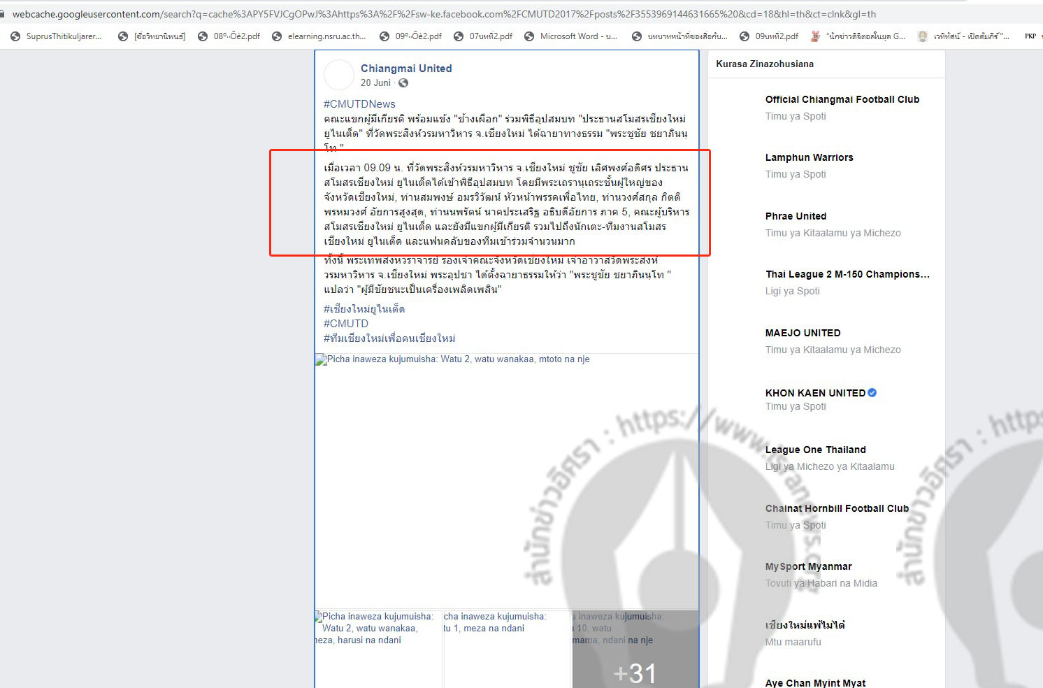Screen dimensions: 1043x688
Task: Click the webcache URL address bar
Action: tap(444, 14)
